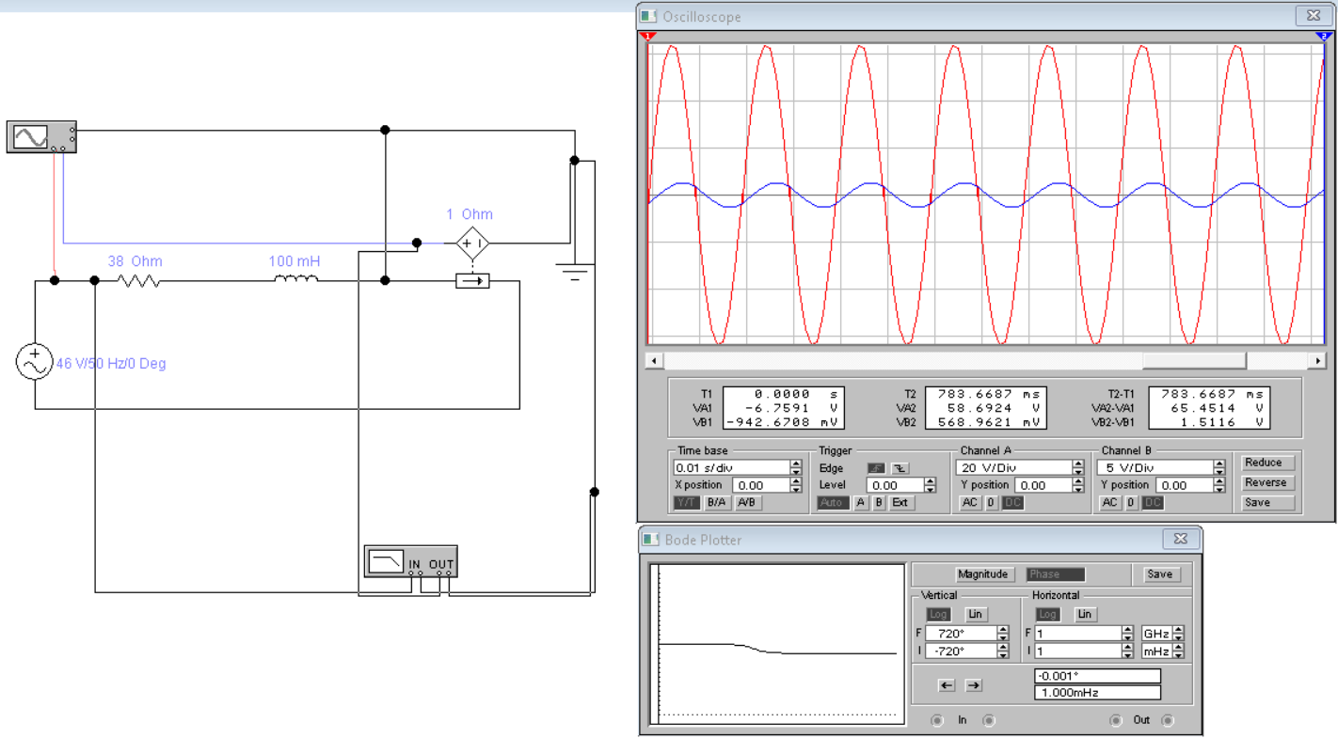The width and height of the screenshot is (1338, 738).
Task: Set Channel B coupling to DC
Action: coord(1154,503)
